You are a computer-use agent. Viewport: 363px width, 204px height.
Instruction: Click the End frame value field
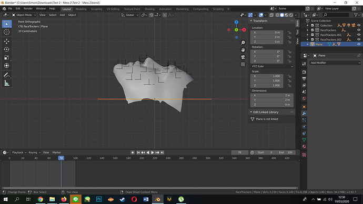tap(286, 152)
